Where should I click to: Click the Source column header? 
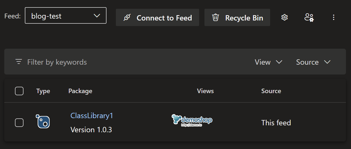[x=271, y=91]
